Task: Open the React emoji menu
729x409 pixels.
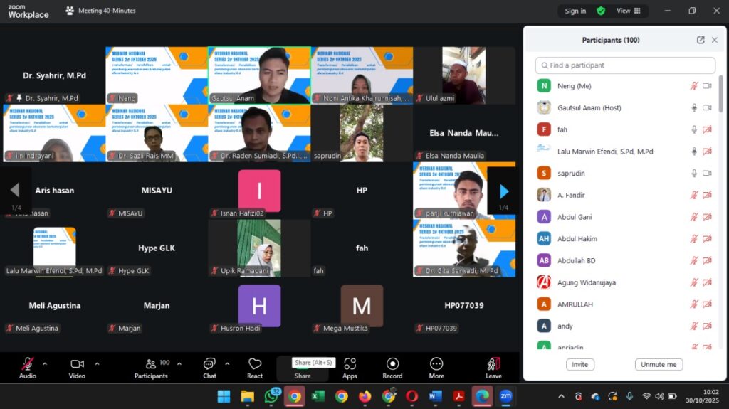Action: 255,366
